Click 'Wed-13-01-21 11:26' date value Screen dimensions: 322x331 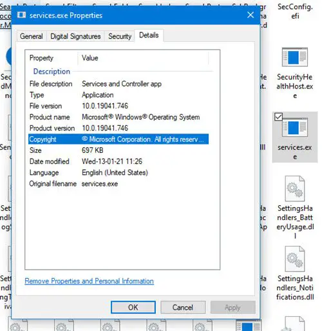pyautogui.click(x=112, y=161)
